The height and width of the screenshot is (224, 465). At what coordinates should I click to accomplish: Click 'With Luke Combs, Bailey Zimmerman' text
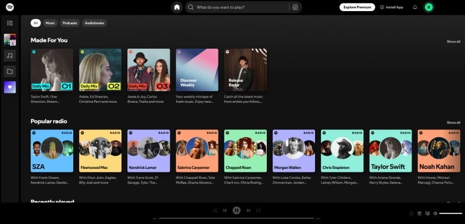292,180
